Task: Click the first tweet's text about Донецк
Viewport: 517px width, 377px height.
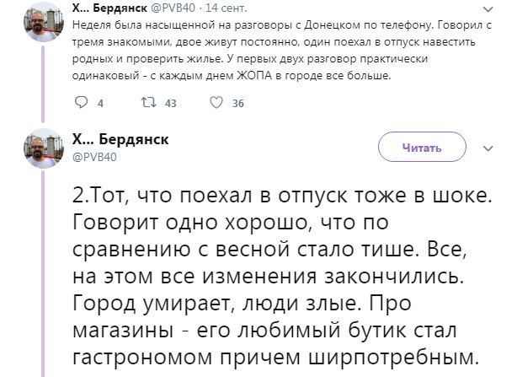Action: click(x=282, y=50)
